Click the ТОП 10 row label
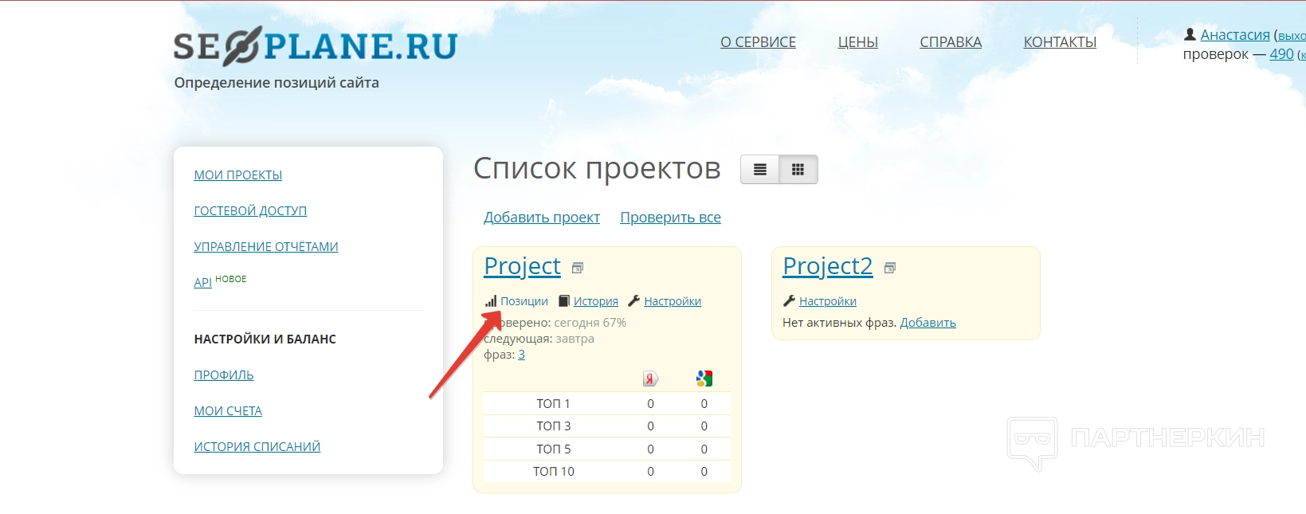 [x=554, y=472]
